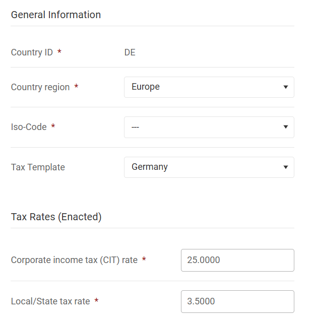
Task: Click the Iso-Code label
Action: point(29,127)
